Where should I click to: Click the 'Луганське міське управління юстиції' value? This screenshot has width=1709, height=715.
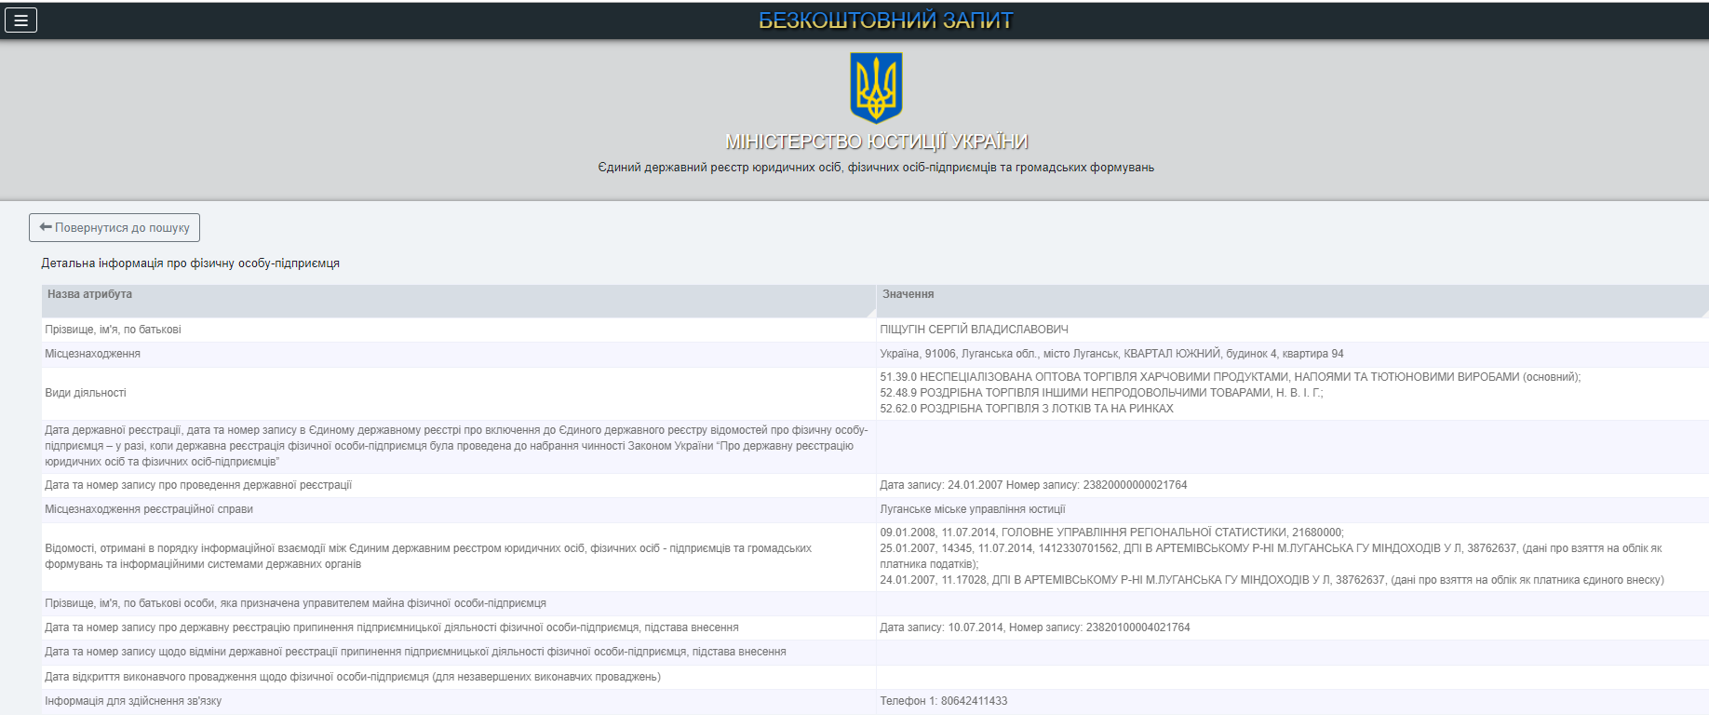point(972,509)
